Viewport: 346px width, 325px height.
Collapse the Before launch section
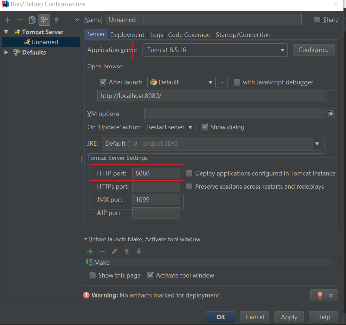pos(86,239)
